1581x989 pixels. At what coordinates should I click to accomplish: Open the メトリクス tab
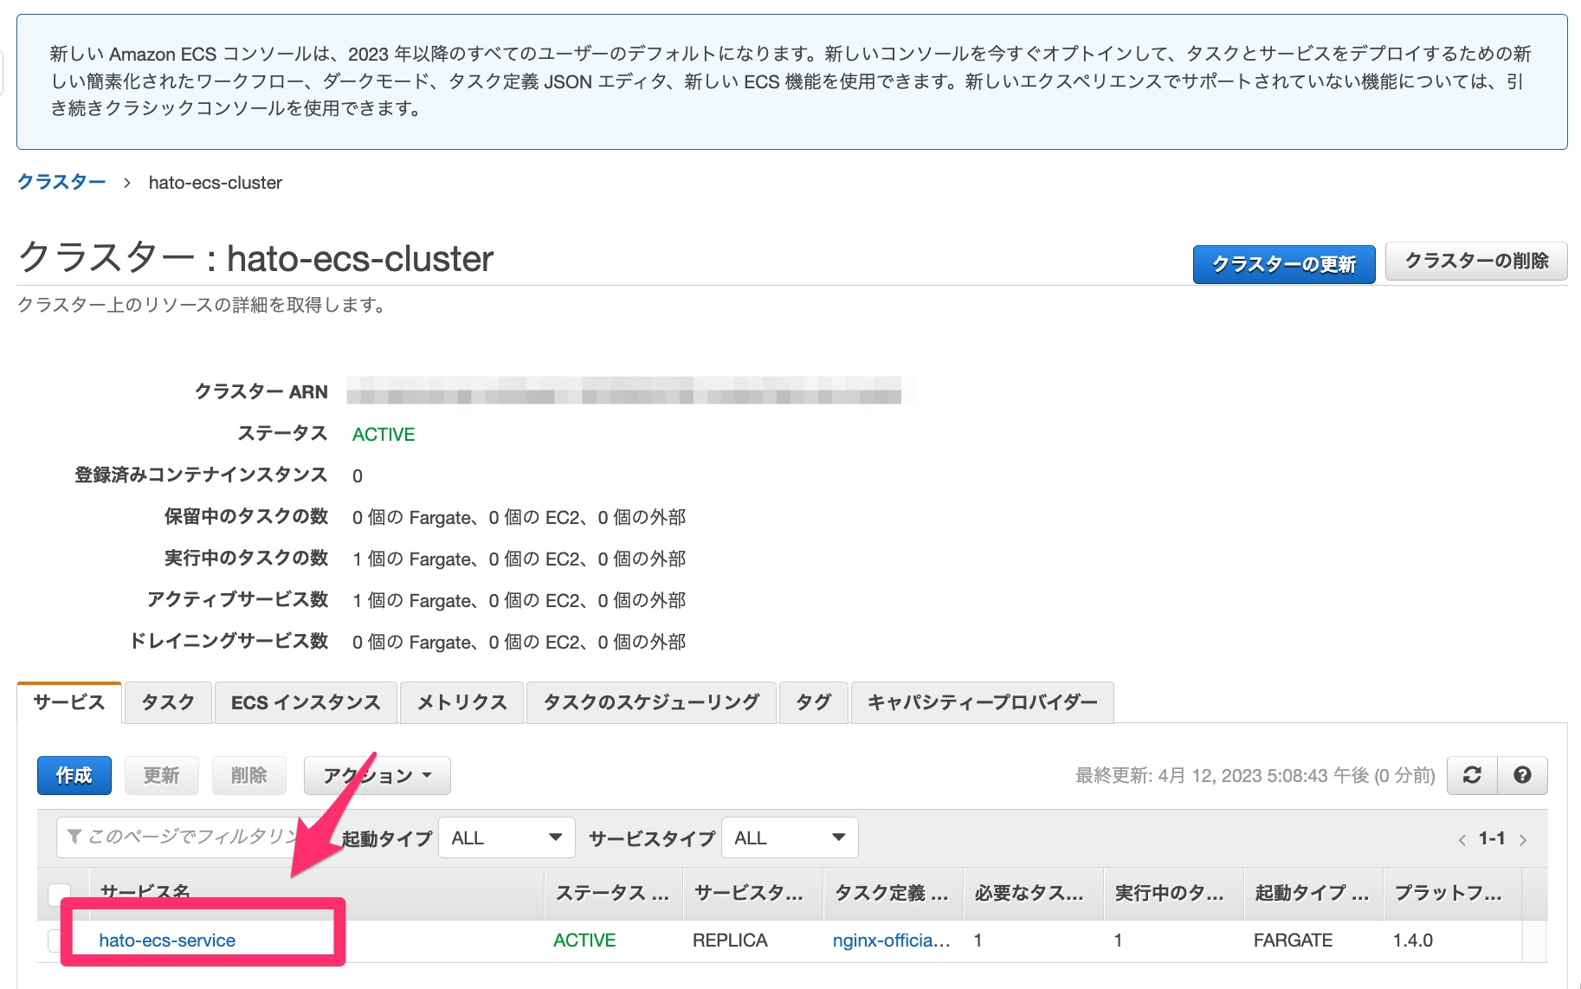click(461, 702)
